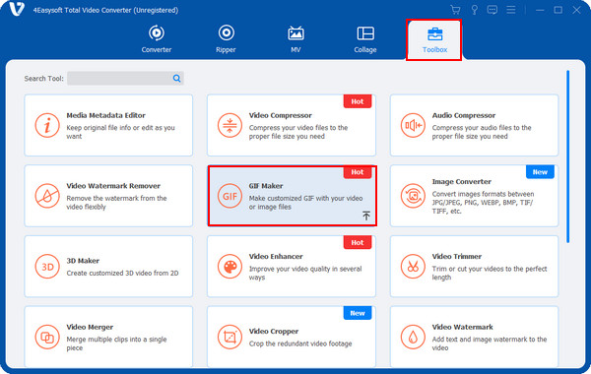
Task: Click the Video Merger icon
Action: (x=47, y=337)
